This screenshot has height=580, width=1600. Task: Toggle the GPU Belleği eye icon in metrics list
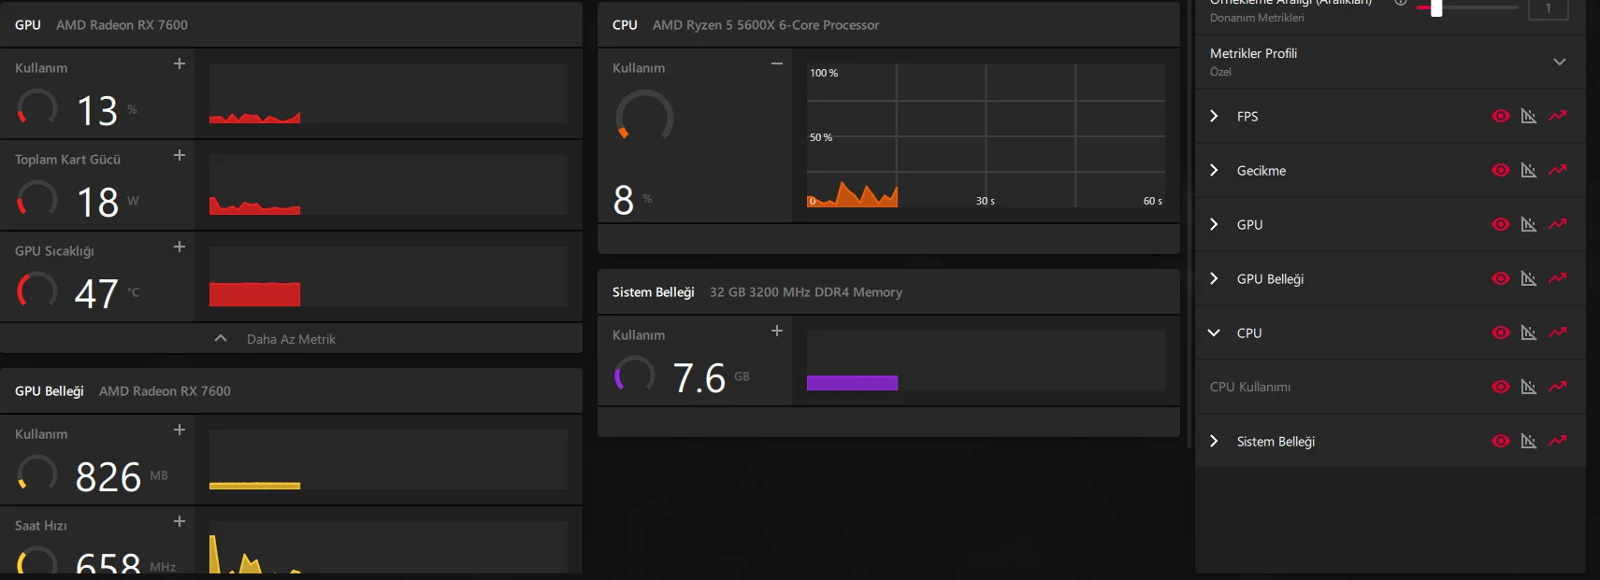click(1501, 278)
